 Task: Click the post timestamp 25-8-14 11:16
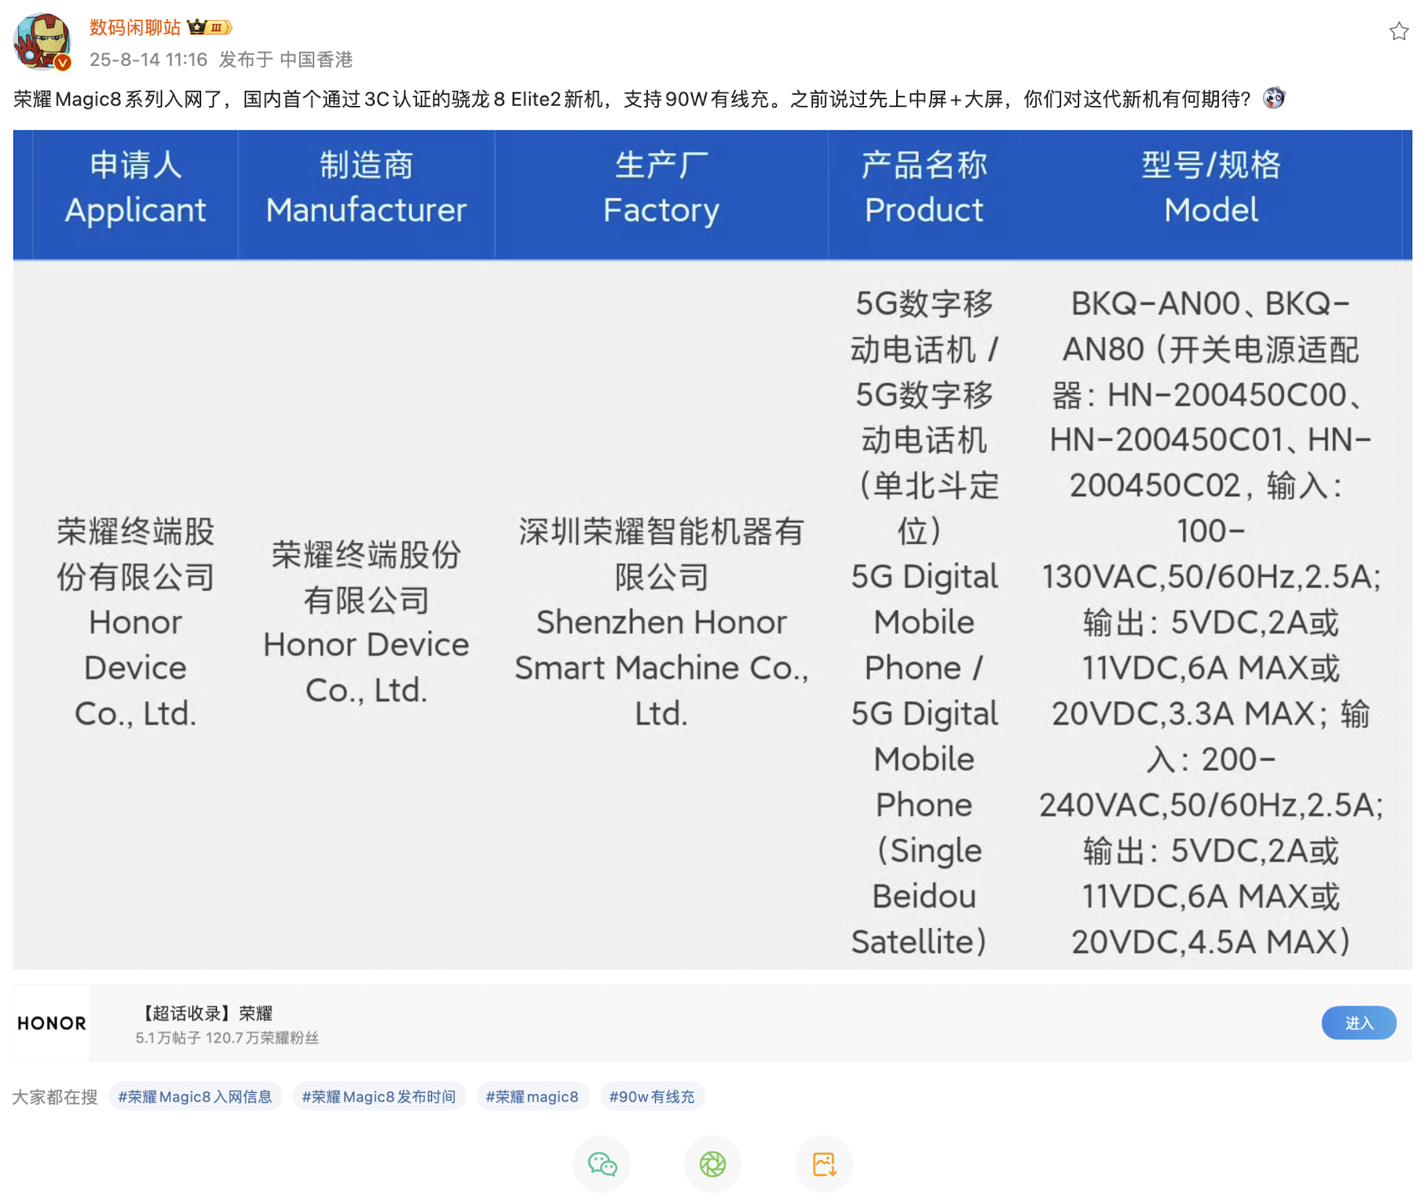click(x=148, y=60)
